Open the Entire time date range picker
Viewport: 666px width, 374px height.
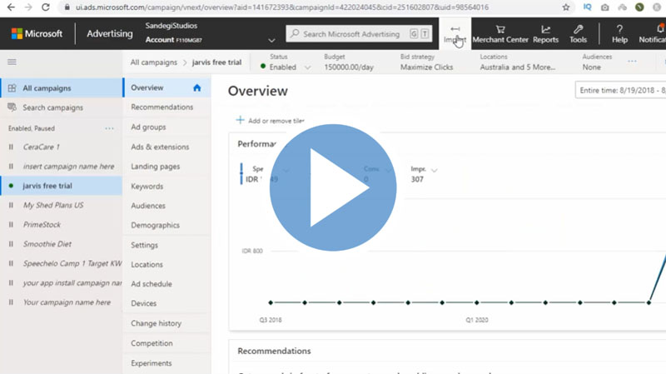pos(620,90)
